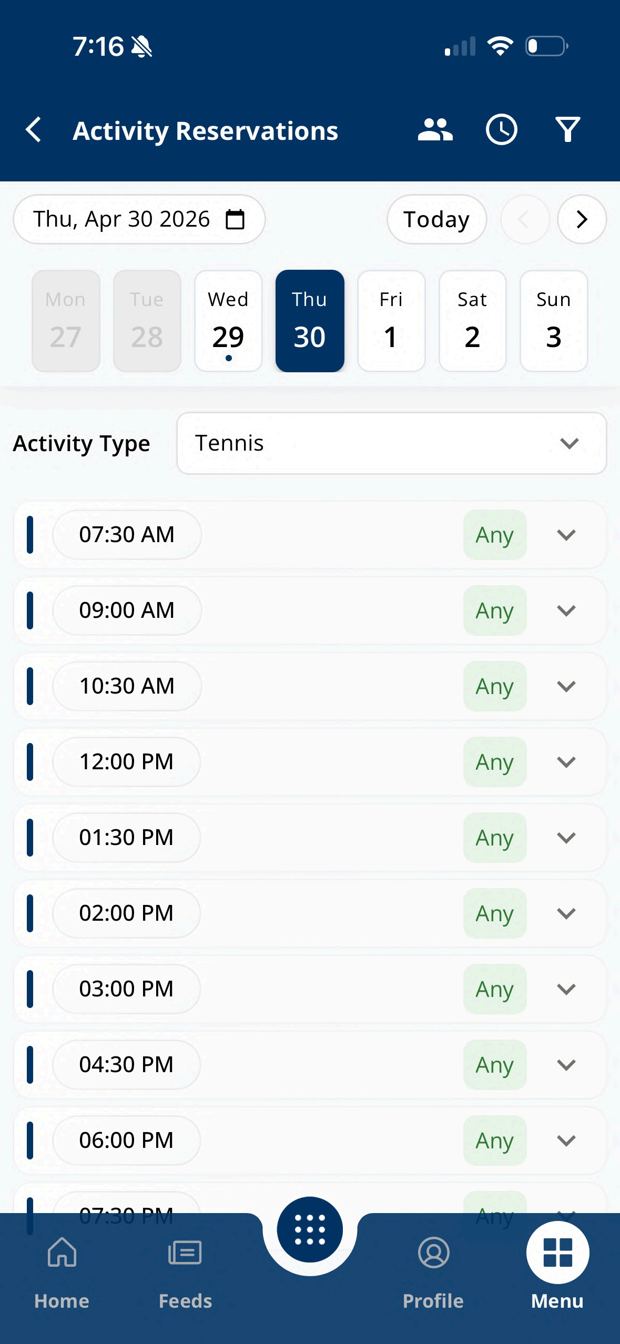The width and height of the screenshot is (620, 1344).
Task: Select Sun 3 day chip
Action: [553, 321]
